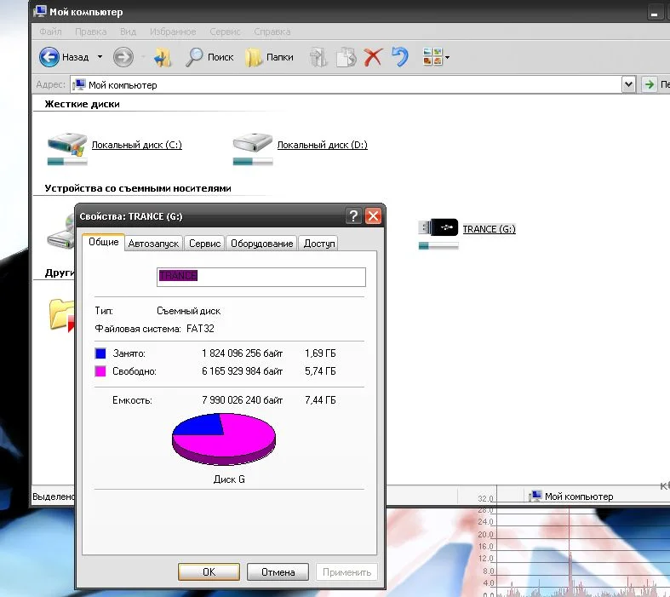670x597 pixels.
Task: Click the blue Занято color swatch
Action: point(100,353)
